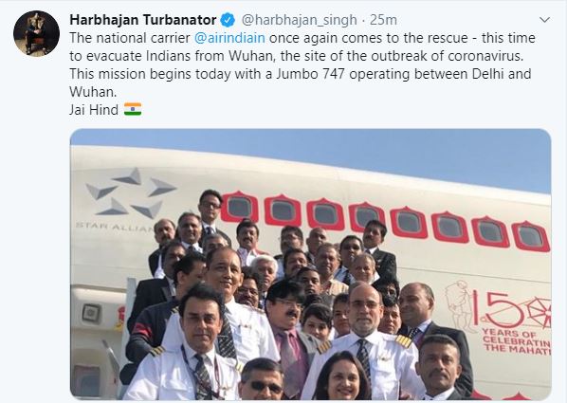Click the 150 years Mahatma emblem in photo

click(497, 317)
